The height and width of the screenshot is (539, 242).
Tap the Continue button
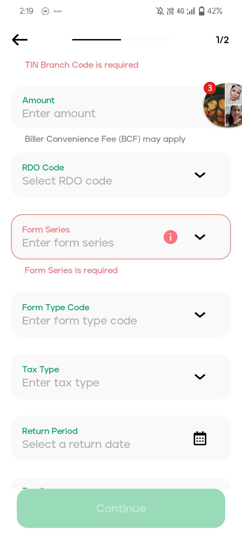(x=121, y=508)
